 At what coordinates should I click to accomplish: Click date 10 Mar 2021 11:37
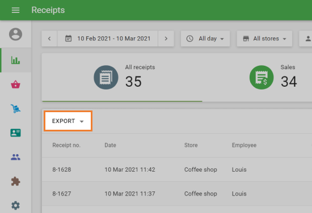pos(130,194)
